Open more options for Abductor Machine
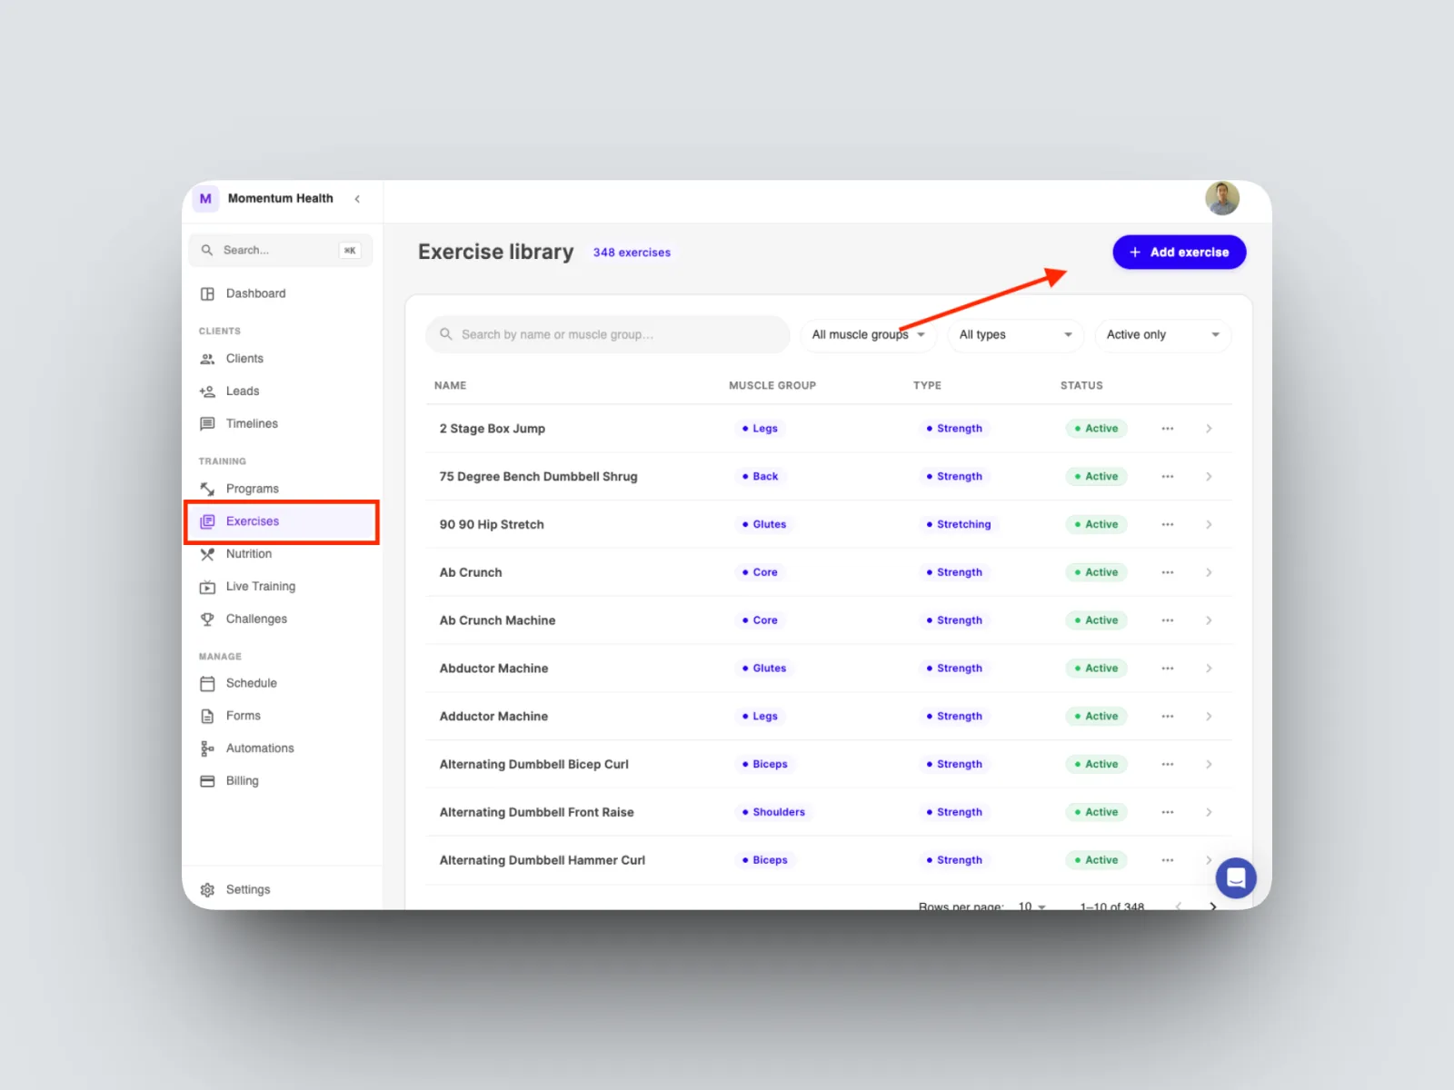Image resolution: width=1454 pixels, height=1090 pixels. click(1168, 669)
